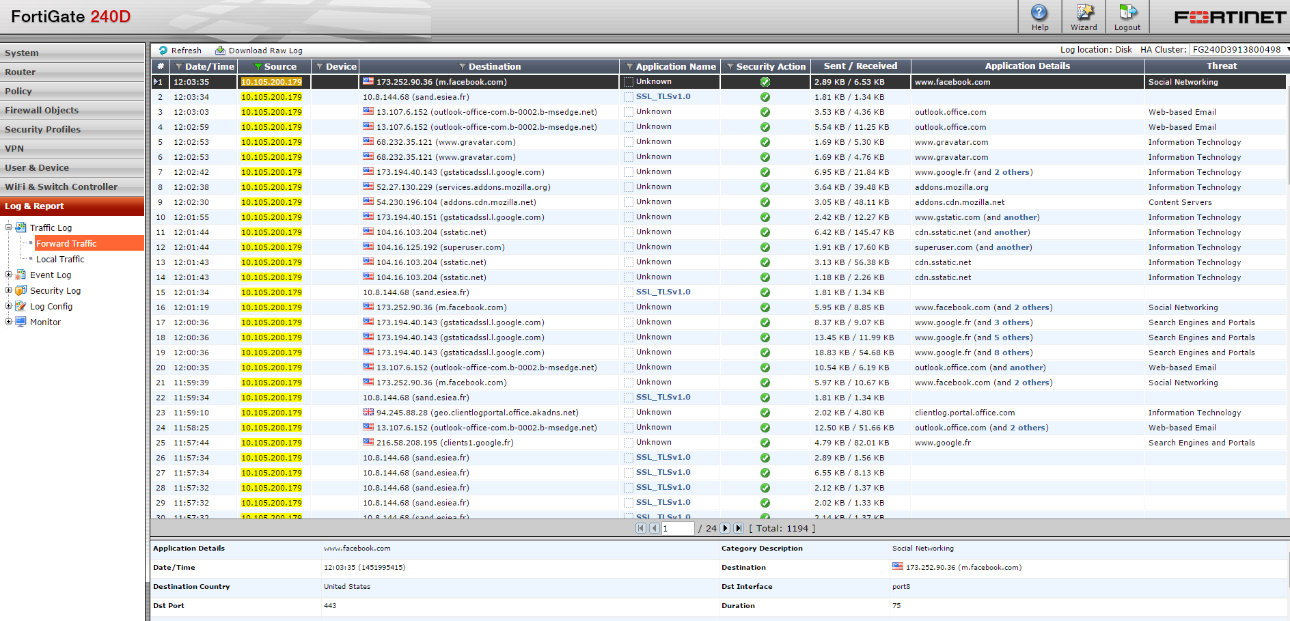
Task: Click 'Content Servers' threat cell
Action: pos(1180,202)
